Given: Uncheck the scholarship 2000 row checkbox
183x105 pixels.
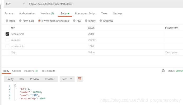Looking at the screenshot, I should [x=7, y=34].
